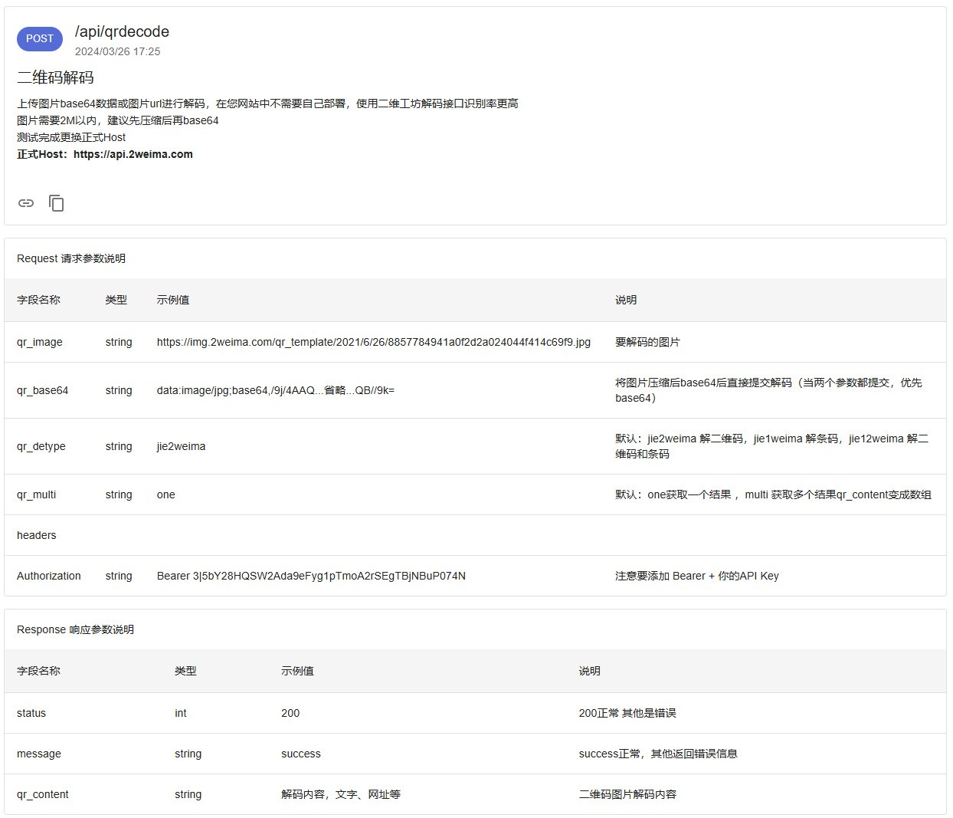Click the Bearer token example value

pyautogui.click(x=311, y=576)
